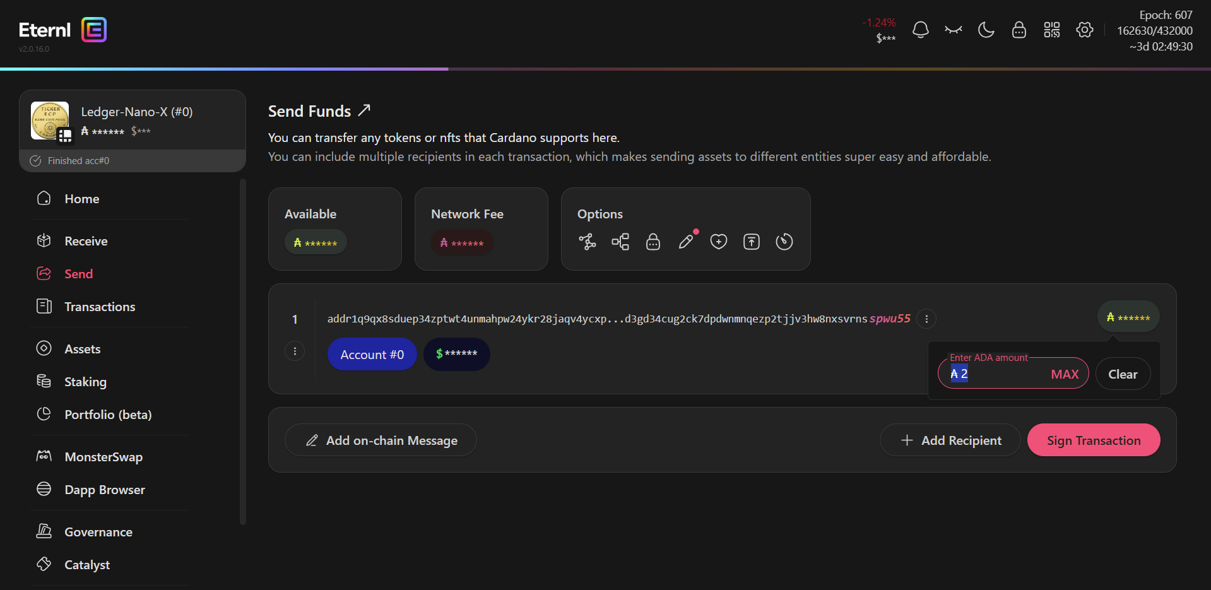Open three-dot menu next to recipient address
1211x590 pixels.
[926, 319]
